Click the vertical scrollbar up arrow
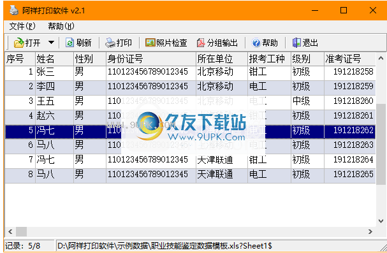This screenshot has height=253, width=387. click(381, 59)
